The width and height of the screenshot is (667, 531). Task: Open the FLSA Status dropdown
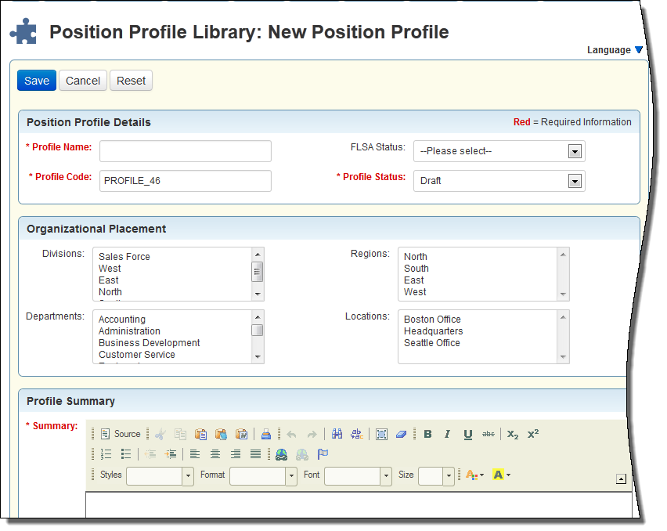499,151
